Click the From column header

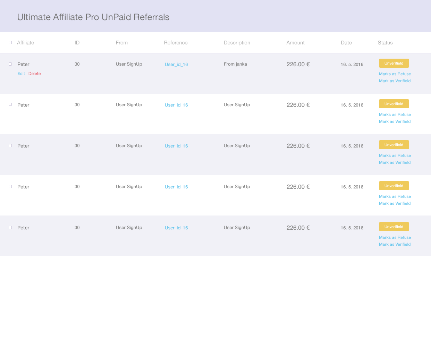coord(122,43)
